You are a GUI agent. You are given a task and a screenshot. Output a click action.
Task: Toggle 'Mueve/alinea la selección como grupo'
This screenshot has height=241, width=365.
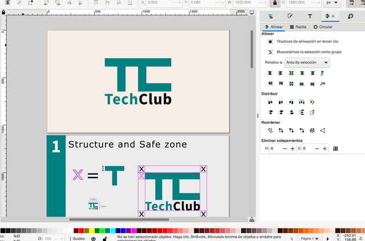(270, 51)
